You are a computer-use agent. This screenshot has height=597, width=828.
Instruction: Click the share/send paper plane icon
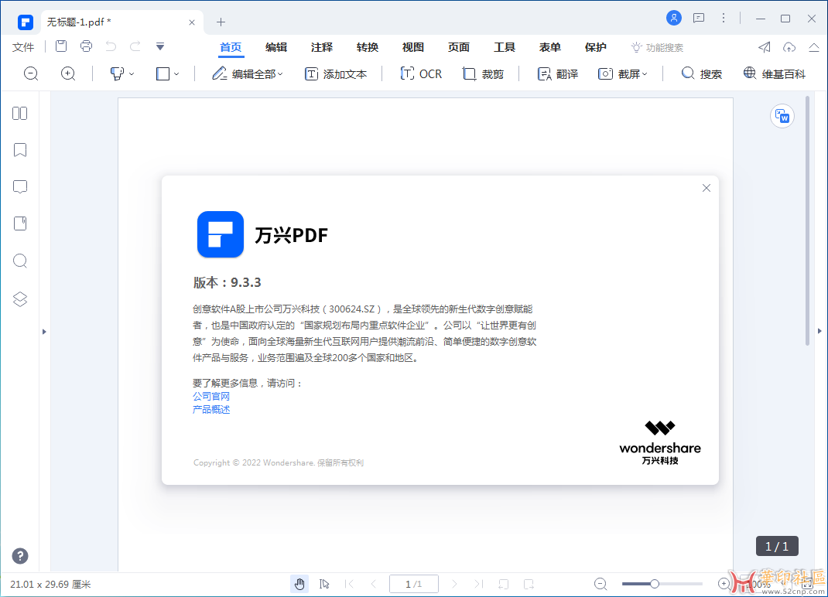(x=764, y=47)
